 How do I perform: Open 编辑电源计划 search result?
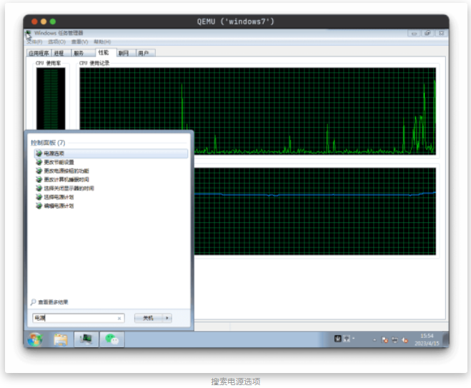tap(59, 206)
